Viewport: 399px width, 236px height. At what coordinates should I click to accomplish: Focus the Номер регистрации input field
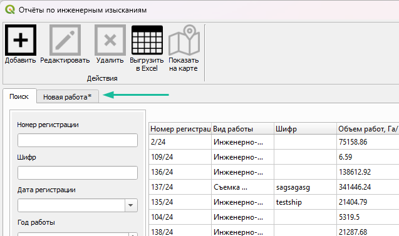coord(78,140)
